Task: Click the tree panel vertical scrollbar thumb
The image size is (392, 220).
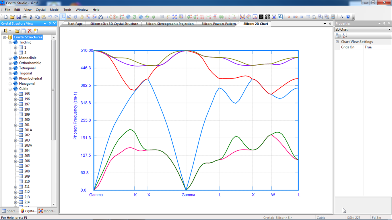Action: click(53, 90)
